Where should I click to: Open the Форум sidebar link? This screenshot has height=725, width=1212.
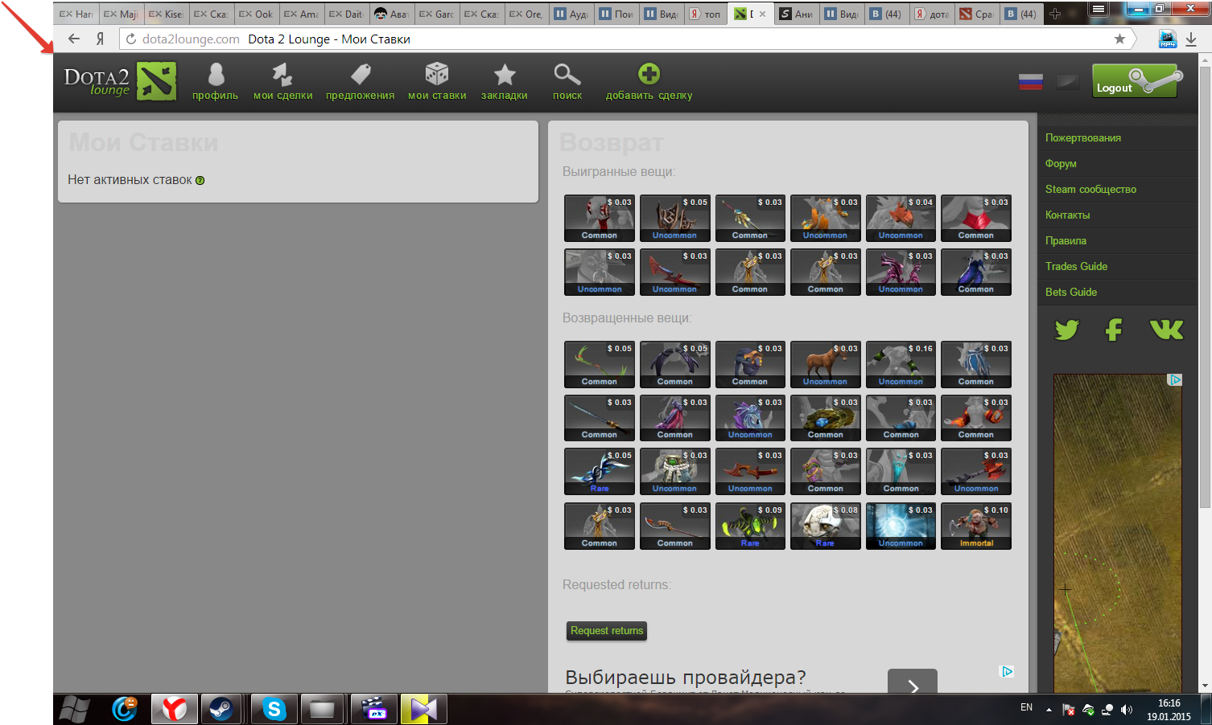coord(1061,164)
